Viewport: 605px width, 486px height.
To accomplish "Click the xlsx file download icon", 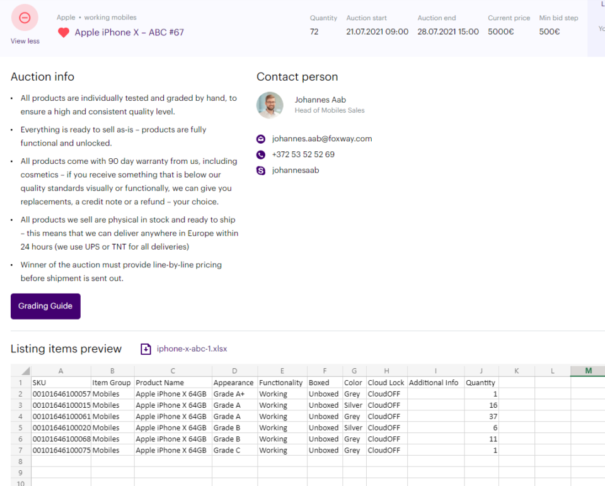I will pos(146,349).
